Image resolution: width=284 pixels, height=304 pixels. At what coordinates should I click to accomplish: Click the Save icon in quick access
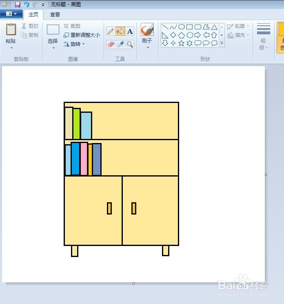coord(18,4)
